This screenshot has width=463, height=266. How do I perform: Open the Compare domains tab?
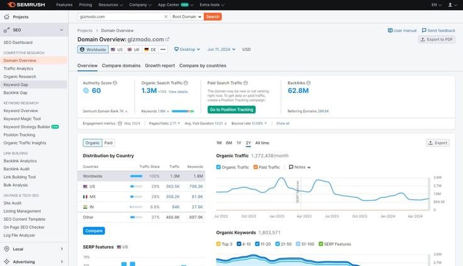coord(121,65)
